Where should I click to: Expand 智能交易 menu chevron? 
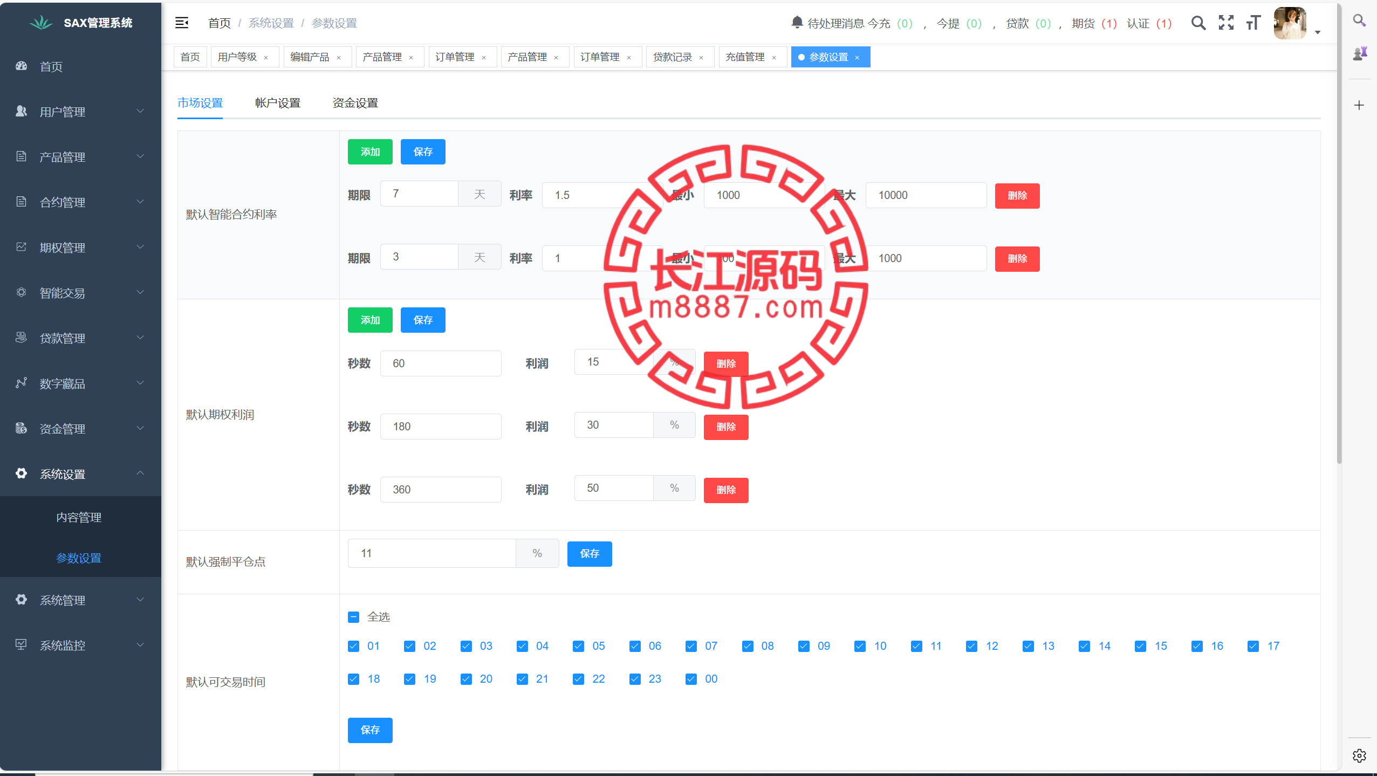[140, 292]
